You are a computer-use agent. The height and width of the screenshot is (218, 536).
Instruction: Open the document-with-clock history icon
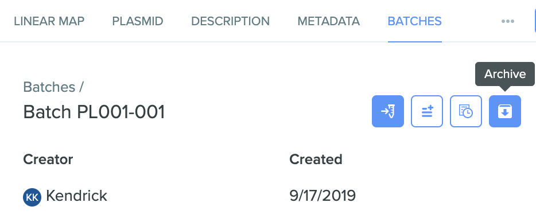pos(466,111)
